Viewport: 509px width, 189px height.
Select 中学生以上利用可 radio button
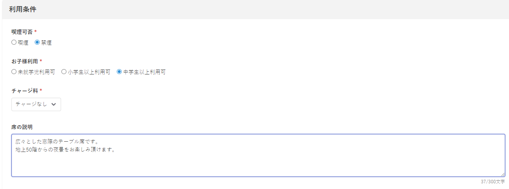(x=119, y=72)
